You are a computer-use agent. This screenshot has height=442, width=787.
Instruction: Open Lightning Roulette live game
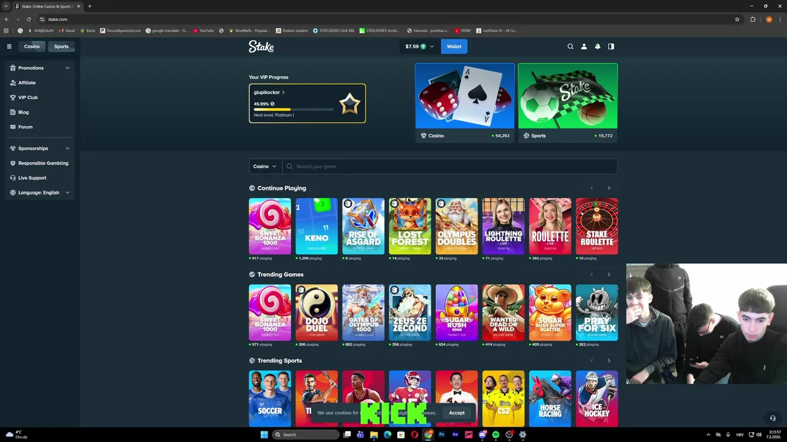[x=504, y=226]
